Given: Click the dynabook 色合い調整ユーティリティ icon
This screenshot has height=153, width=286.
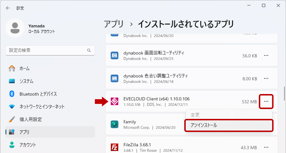Looking at the screenshot, I should pos(115,78).
